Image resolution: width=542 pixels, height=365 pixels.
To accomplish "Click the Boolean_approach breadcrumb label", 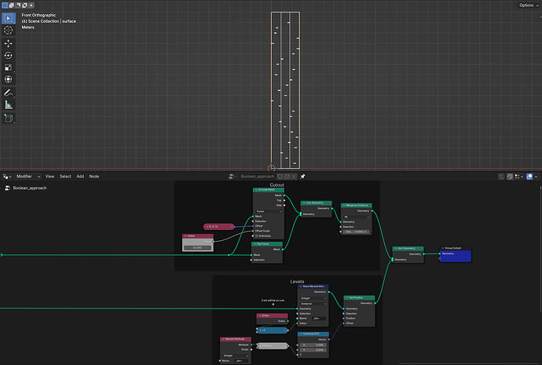I will 30,188.
